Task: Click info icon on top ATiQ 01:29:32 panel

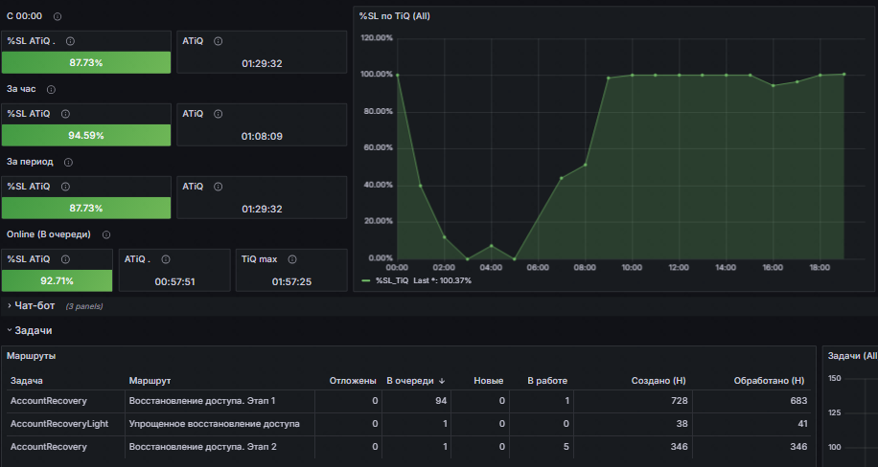Action: point(219,41)
